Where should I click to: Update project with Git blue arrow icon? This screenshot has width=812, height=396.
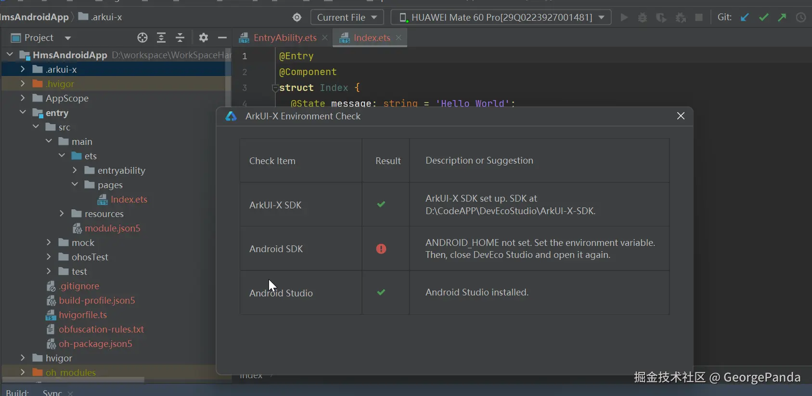[x=745, y=17]
